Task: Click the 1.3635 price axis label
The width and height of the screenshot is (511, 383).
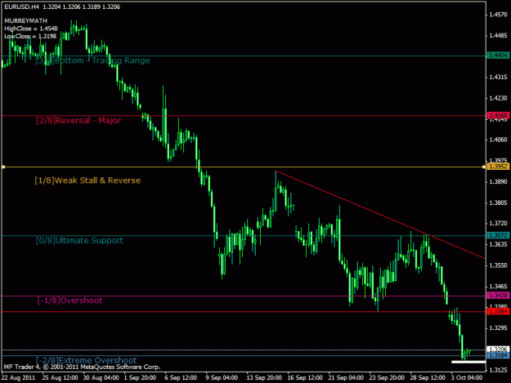Action: point(499,244)
